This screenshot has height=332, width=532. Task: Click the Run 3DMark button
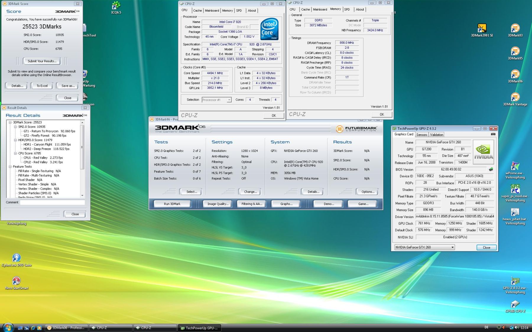(x=172, y=204)
